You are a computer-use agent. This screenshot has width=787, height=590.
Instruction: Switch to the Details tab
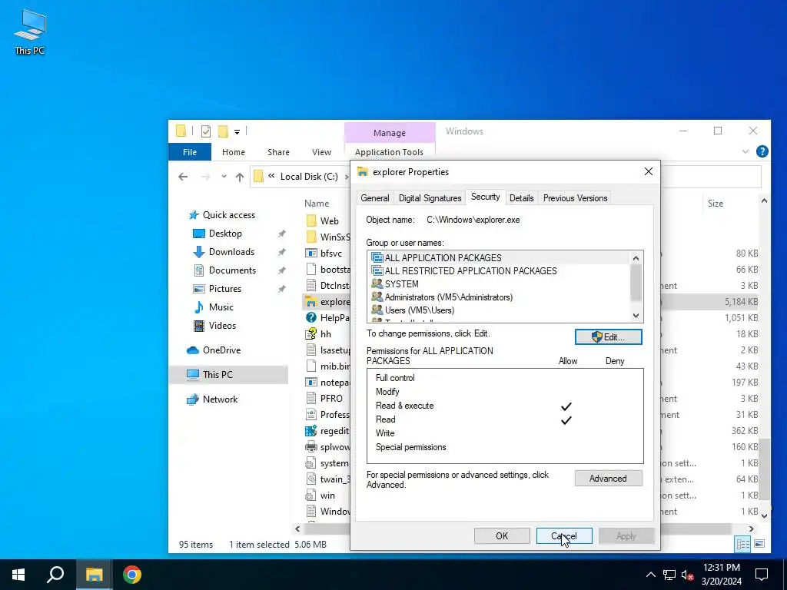click(x=522, y=198)
